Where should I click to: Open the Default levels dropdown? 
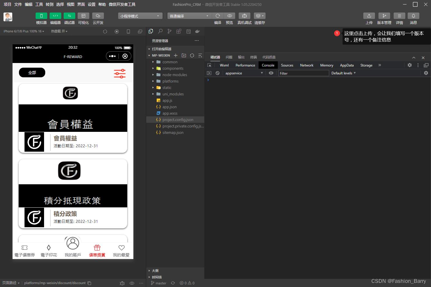(343, 73)
